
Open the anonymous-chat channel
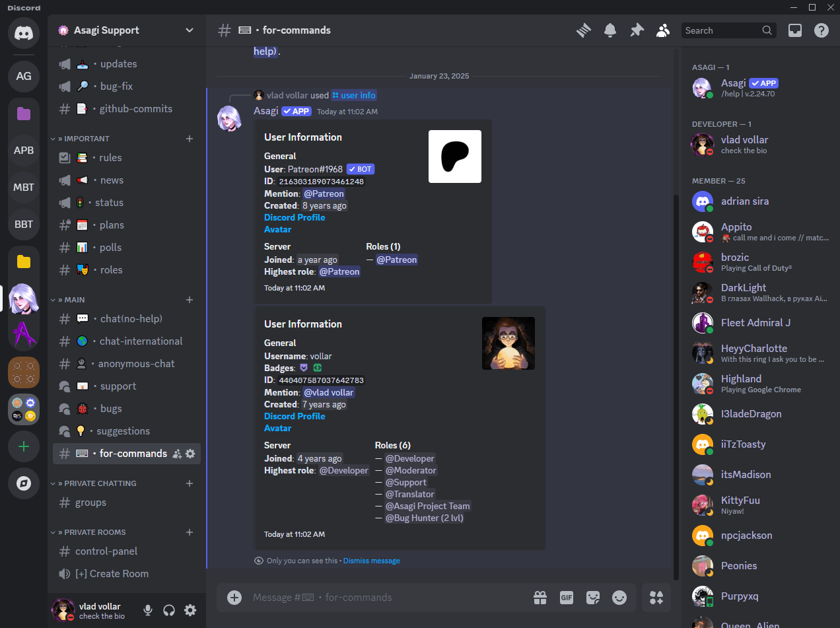point(127,364)
